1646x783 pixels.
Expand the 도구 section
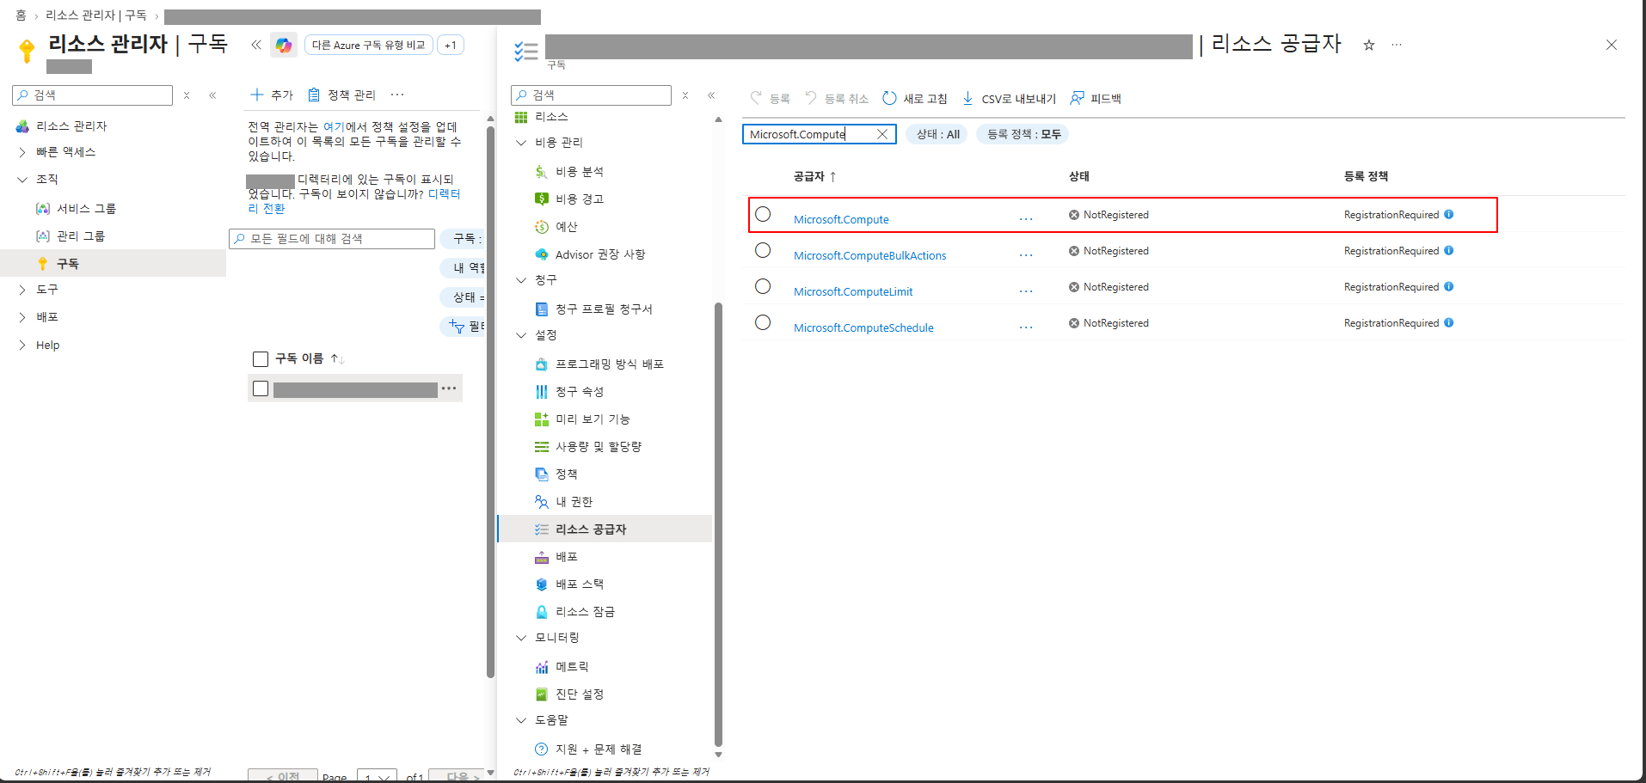[22, 290]
